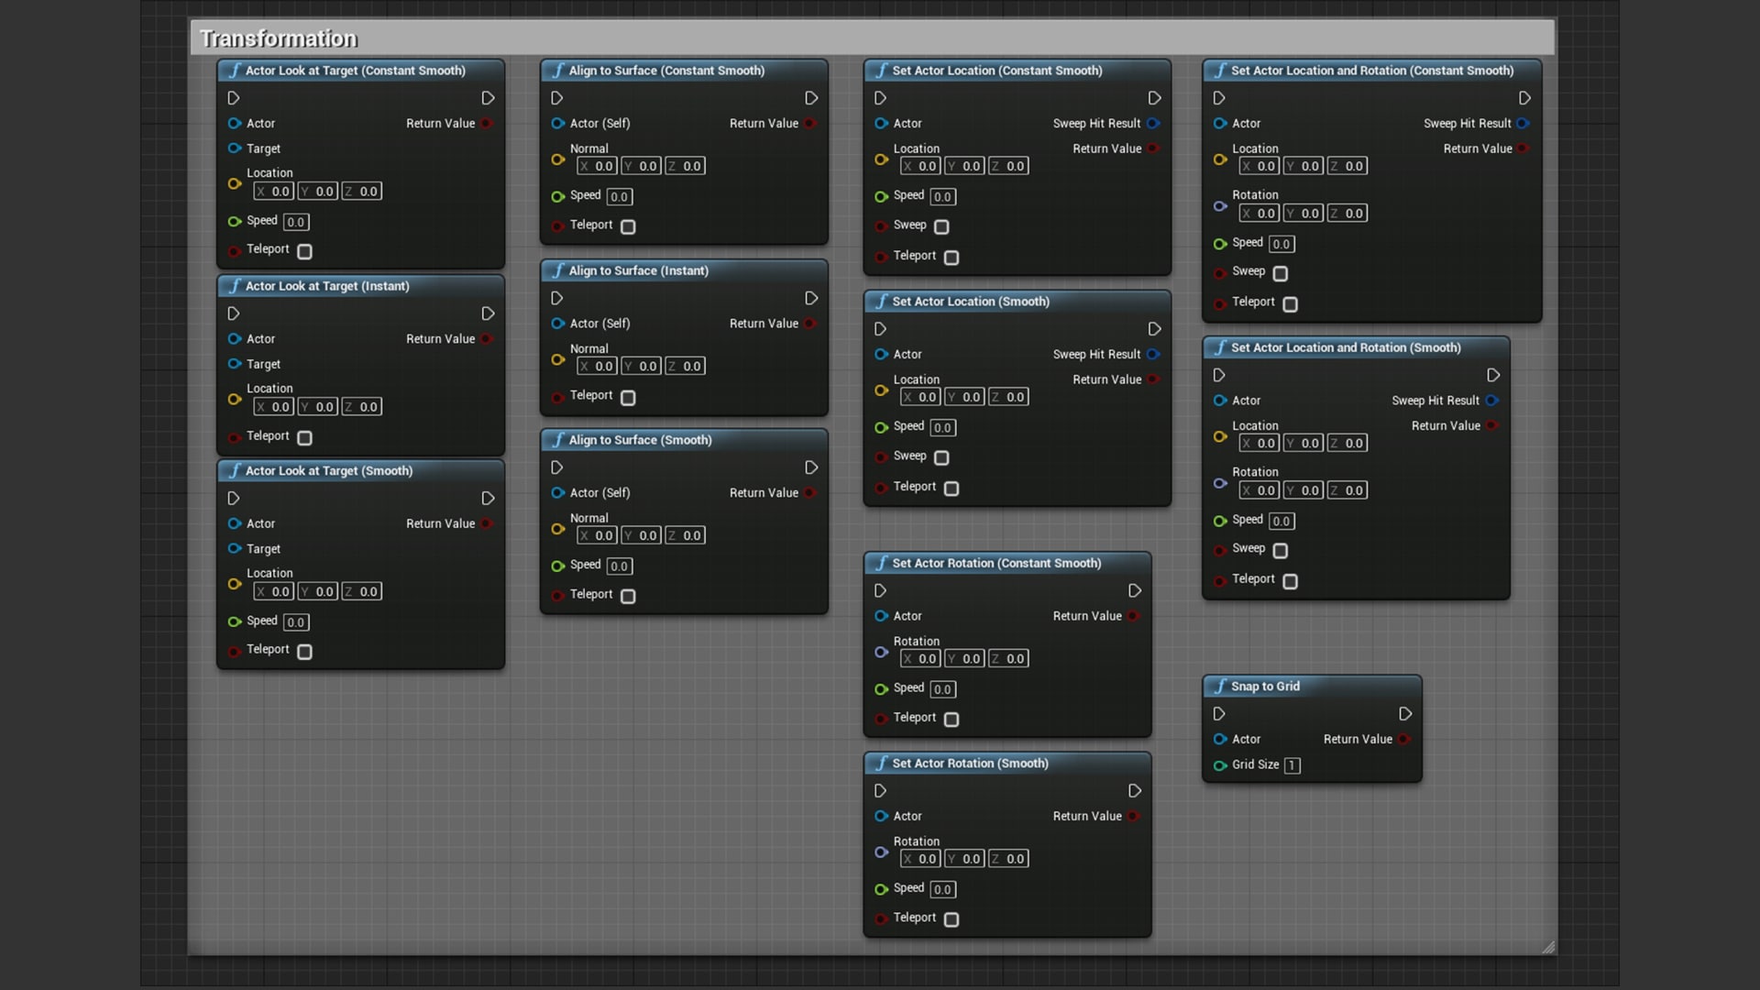
Task: Click Rotation pin on Set Actor Rotation (Smooth)
Action: tap(881, 852)
